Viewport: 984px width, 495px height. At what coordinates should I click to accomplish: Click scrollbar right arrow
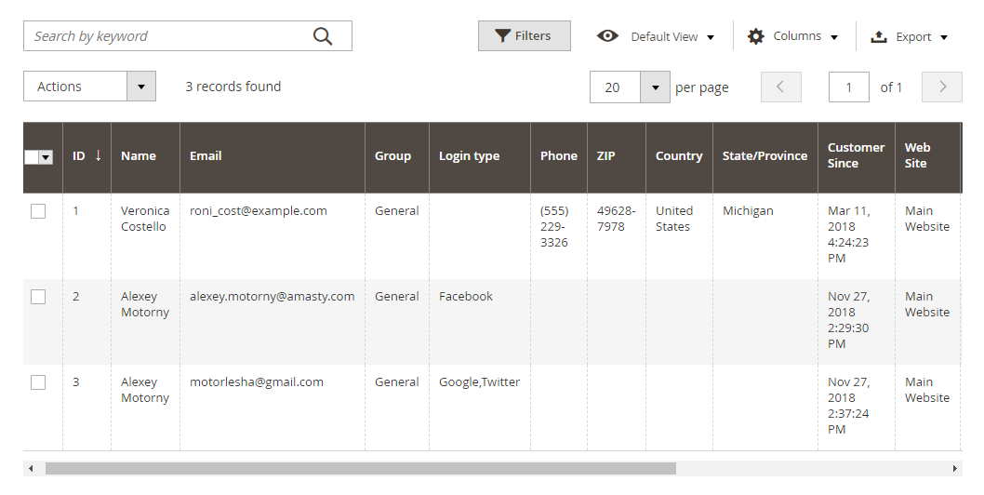tap(954, 469)
